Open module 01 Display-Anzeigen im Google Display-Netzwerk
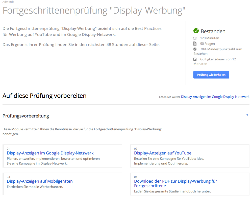The width and height of the screenshot is (252, 197). [x=50, y=153]
